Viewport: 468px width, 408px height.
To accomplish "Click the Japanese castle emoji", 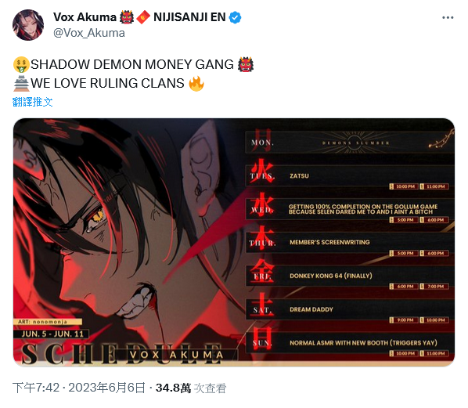I will click(21, 83).
